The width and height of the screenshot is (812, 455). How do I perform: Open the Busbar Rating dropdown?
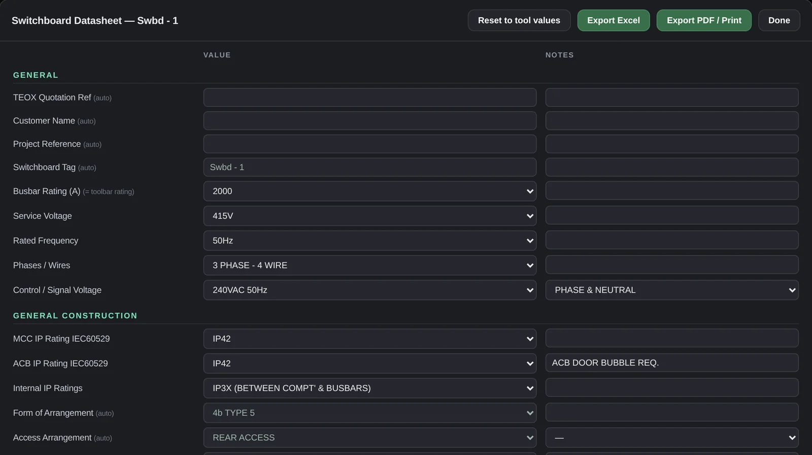coord(369,191)
